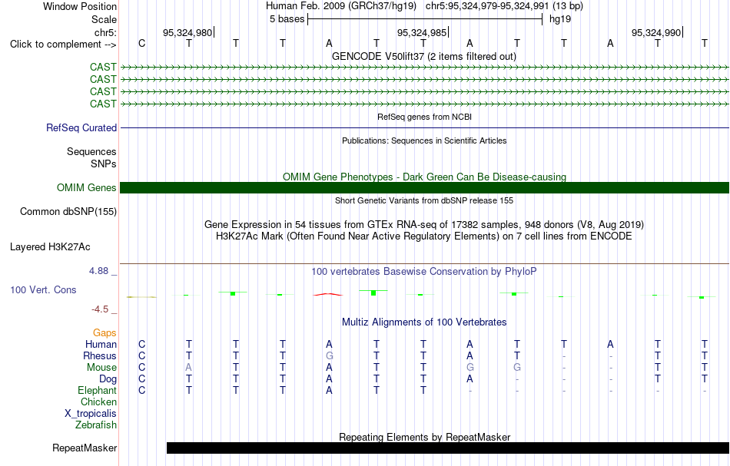
Task: Open the RepeatMasker track label
Action: coord(85,448)
